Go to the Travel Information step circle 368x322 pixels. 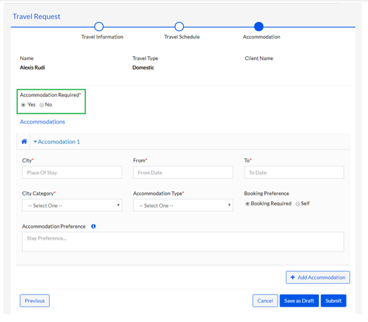tap(99, 27)
